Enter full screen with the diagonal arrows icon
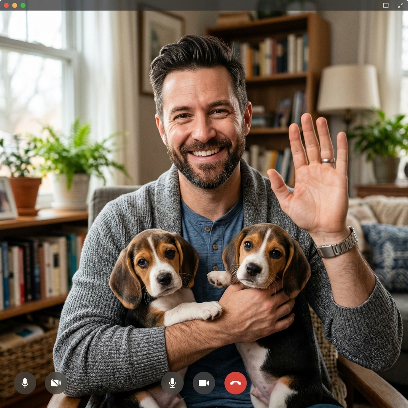This screenshot has width=408, height=408. pyautogui.click(x=400, y=6)
